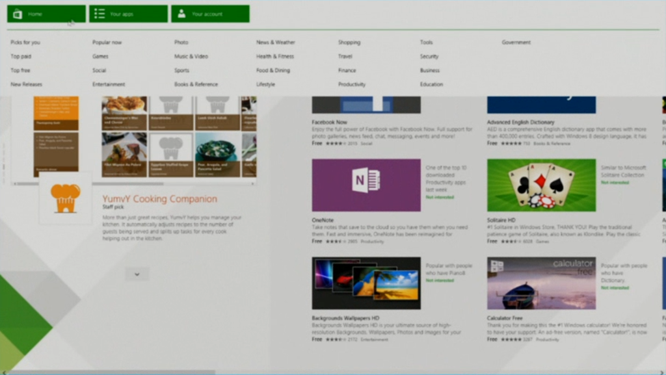Select Top paid category

coord(21,57)
